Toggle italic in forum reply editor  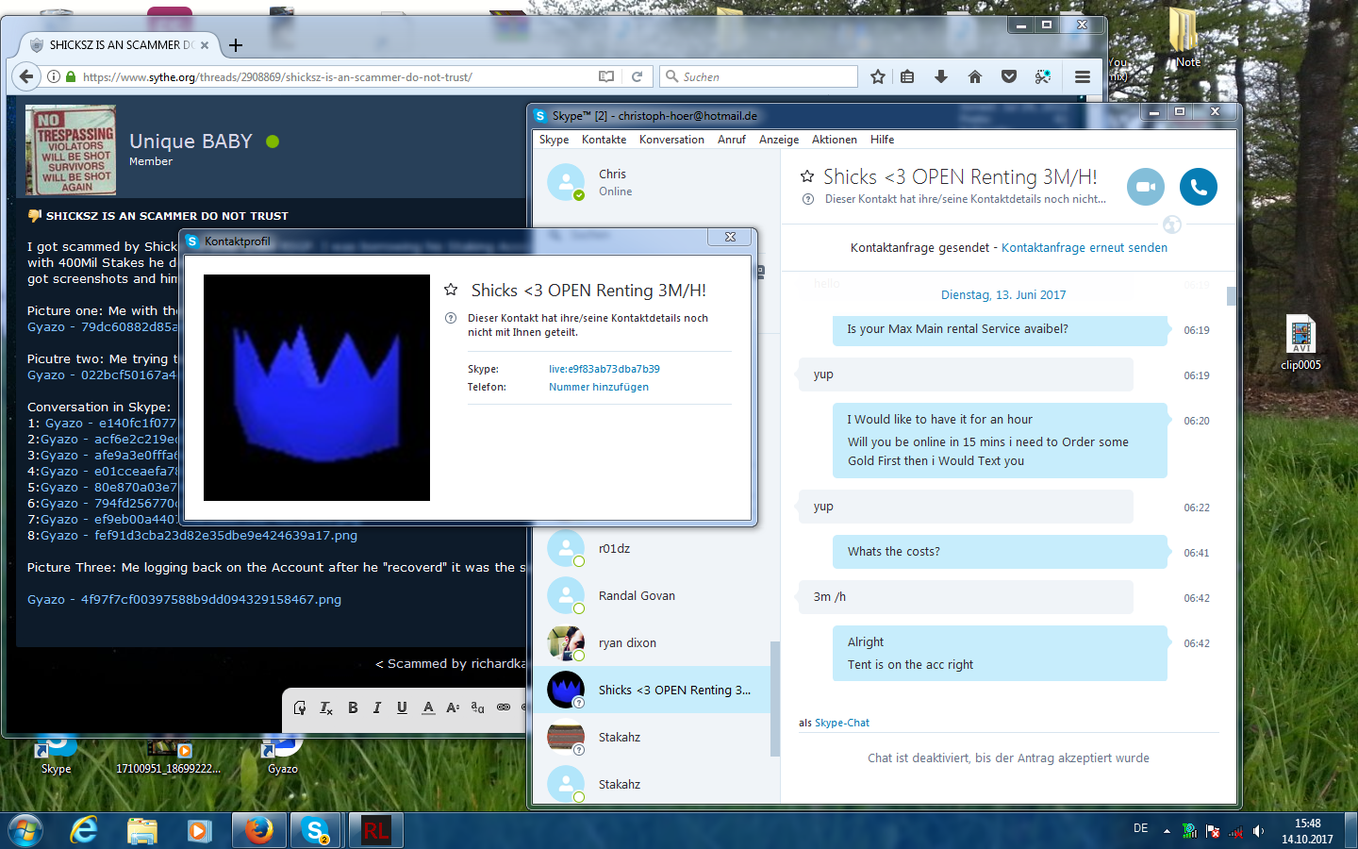point(377,707)
